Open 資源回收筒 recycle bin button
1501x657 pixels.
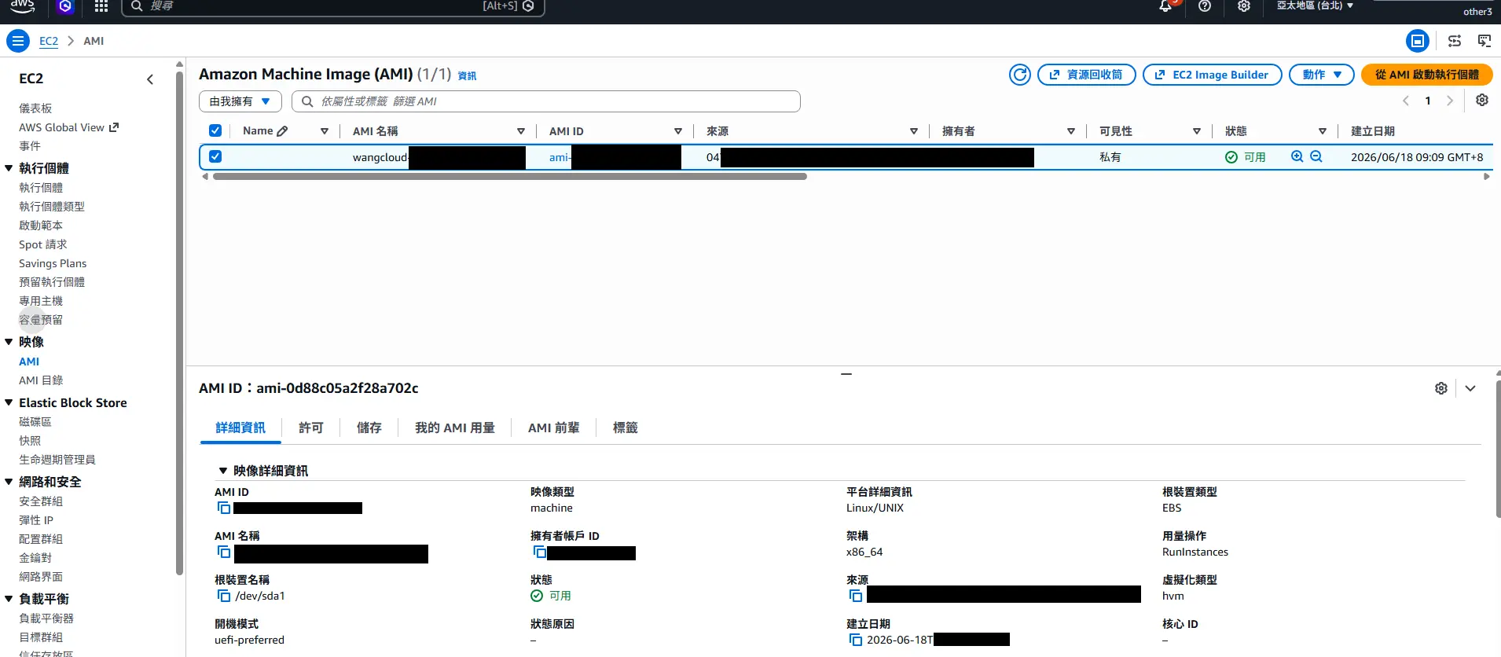pos(1087,75)
